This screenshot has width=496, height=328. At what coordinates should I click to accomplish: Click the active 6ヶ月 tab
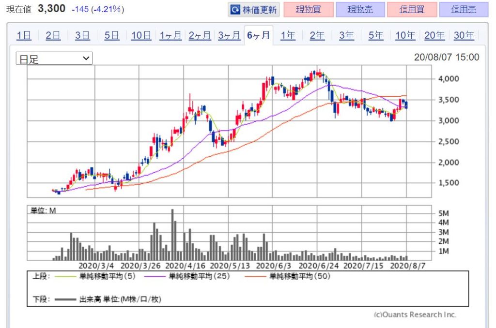(258, 35)
